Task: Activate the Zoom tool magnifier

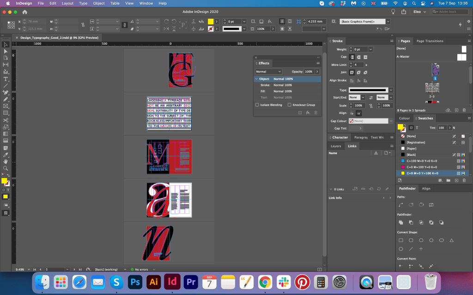Action: click(x=6, y=168)
